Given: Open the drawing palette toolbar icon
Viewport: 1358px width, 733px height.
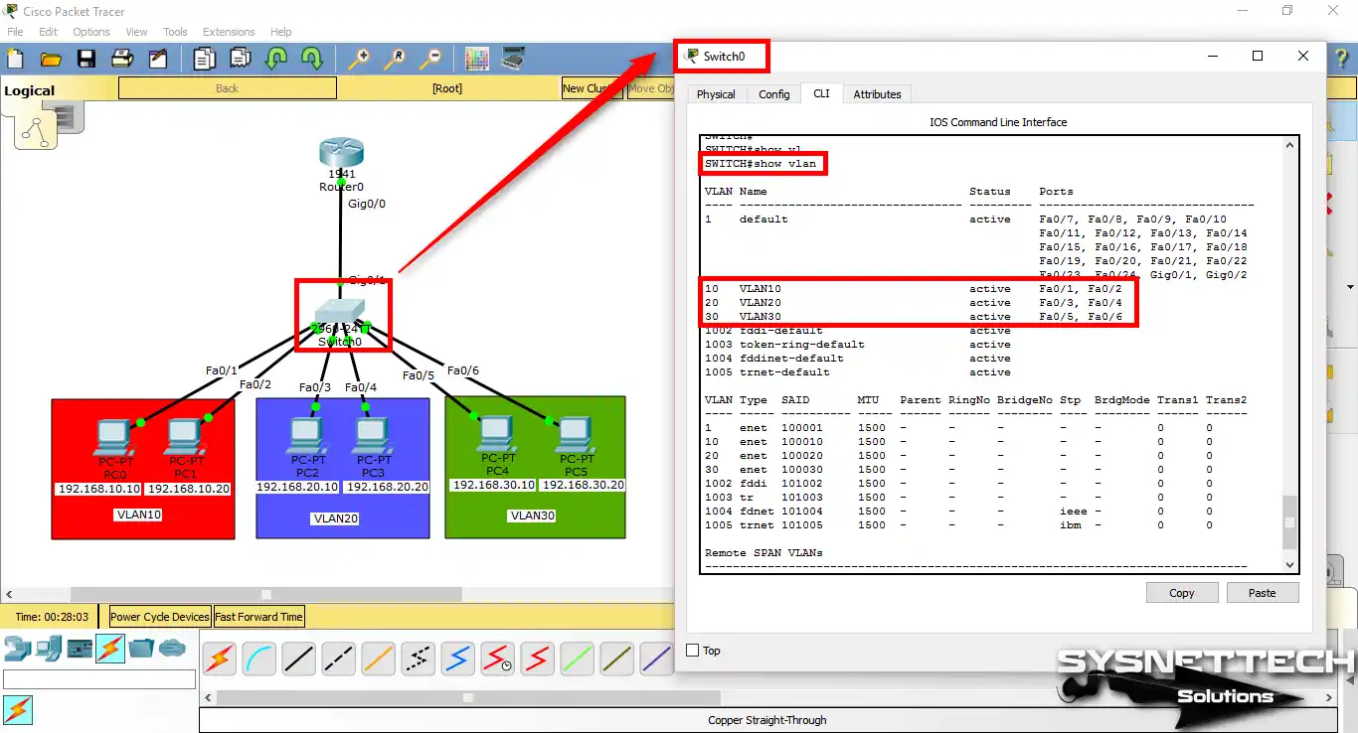Looking at the screenshot, I should coord(476,59).
